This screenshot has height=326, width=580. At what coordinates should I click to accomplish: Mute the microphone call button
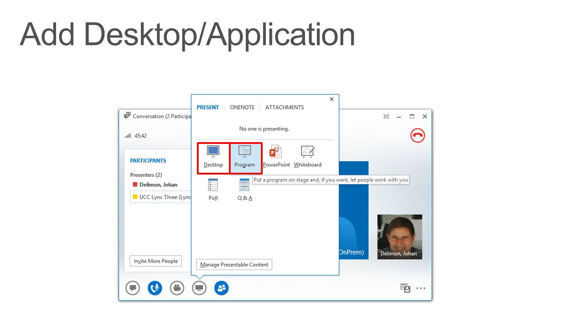(x=155, y=288)
